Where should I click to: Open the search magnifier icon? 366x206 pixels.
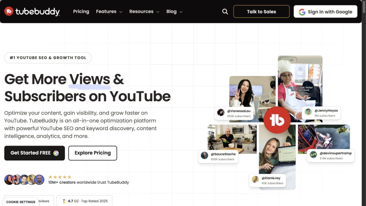[x=225, y=12]
